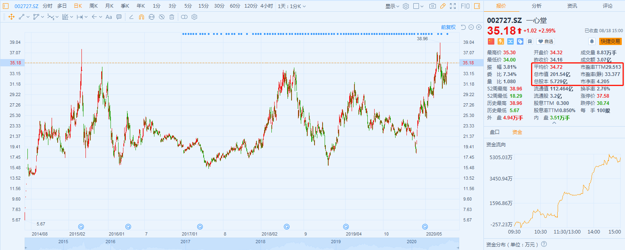Select the magnet snap drawing tool
The height and width of the screenshot is (250, 625).
click(141, 17)
